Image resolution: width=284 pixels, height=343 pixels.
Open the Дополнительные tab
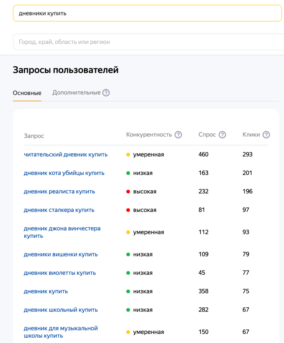pos(76,92)
